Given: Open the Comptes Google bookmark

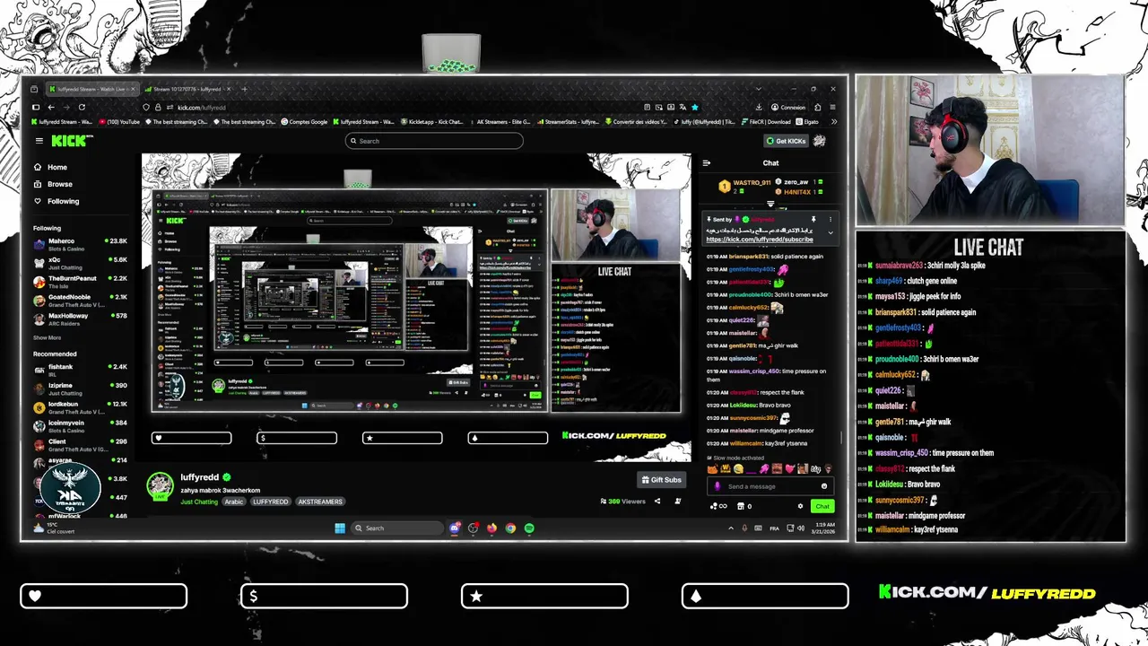Looking at the screenshot, I should (304, 122).
